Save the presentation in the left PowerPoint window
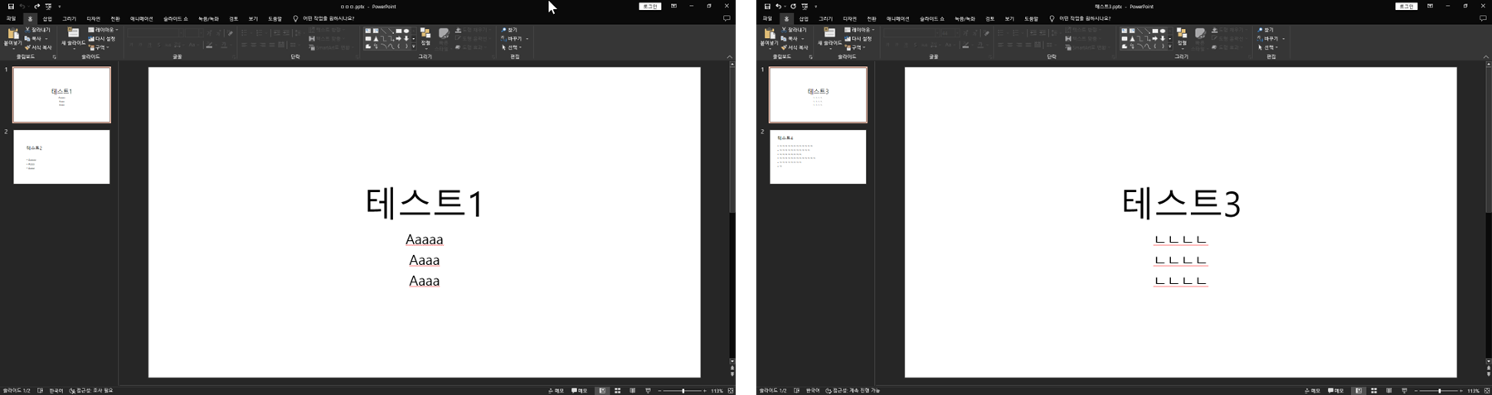This screenshot has height=395, width=1492. 11,6
